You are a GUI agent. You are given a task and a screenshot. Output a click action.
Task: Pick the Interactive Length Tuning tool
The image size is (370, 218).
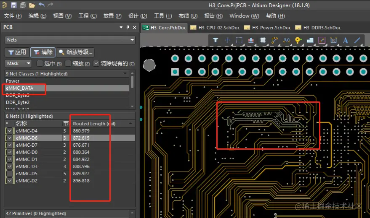(287, 40)
